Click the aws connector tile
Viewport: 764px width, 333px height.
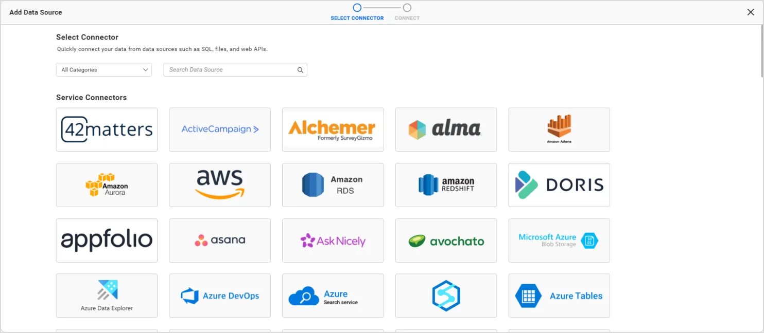(220, 185)
